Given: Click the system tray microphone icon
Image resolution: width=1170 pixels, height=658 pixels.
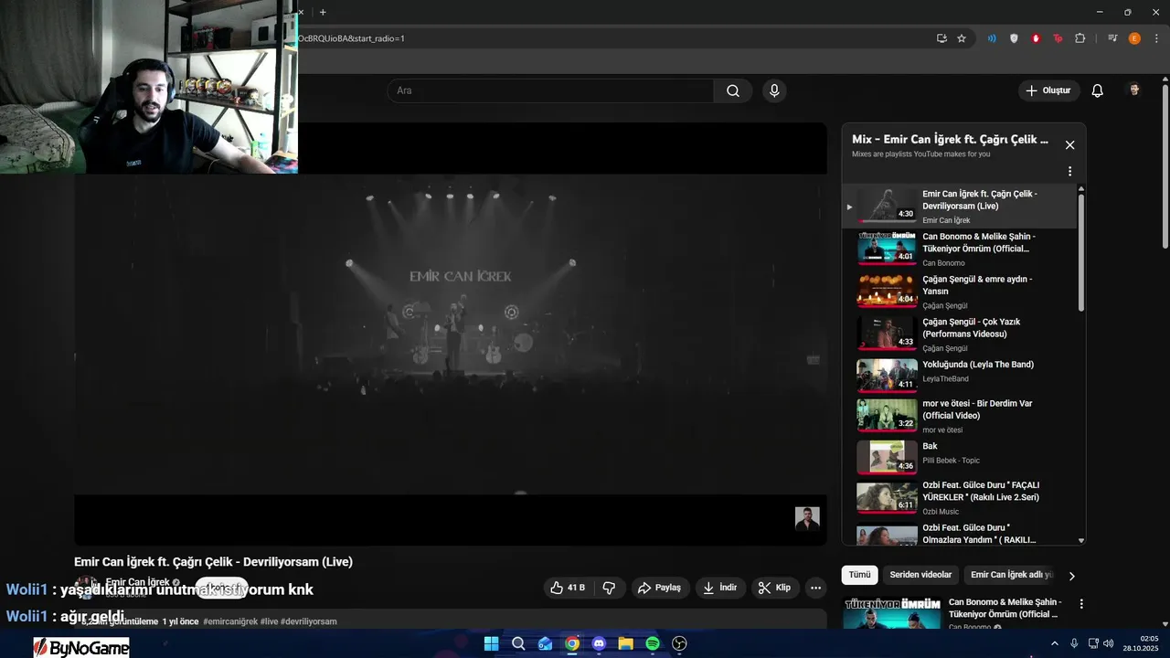Looking at the screenshot, I should click(x=1074, y=643).
